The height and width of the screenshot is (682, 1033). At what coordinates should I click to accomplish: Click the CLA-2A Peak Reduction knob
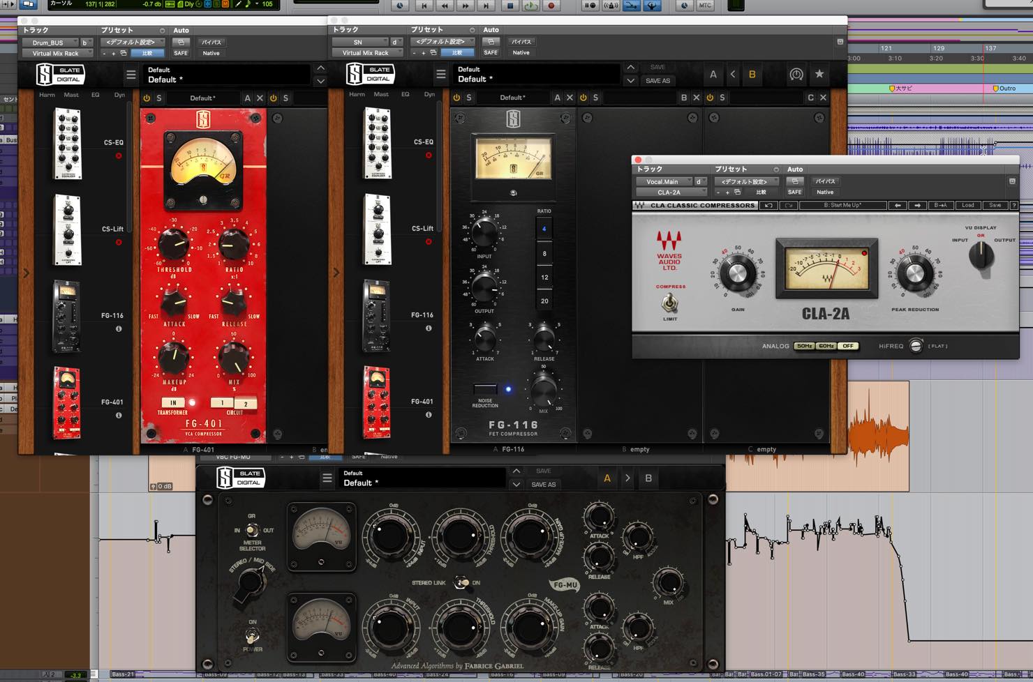point(914,274)
